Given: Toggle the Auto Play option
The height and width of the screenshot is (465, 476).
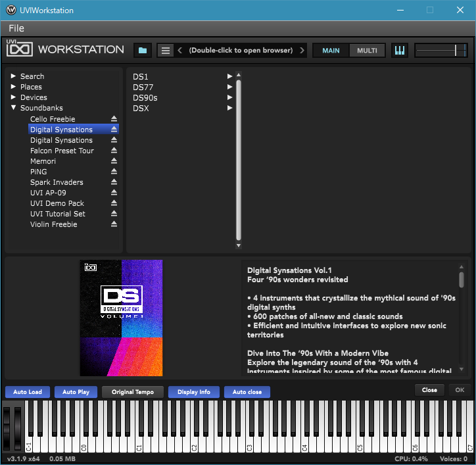Looking at the screenshot, I should click(76, 392).
